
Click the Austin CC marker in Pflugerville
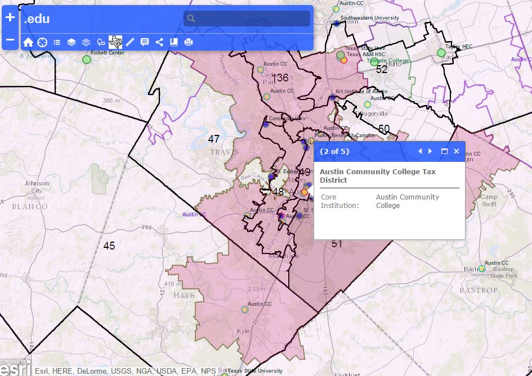pyautogui.click(x=368, y=105)
